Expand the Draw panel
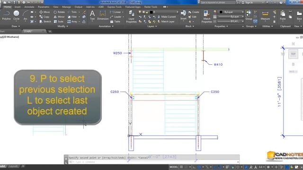Viewport: 303px width, 170px height. pos(16,26)
